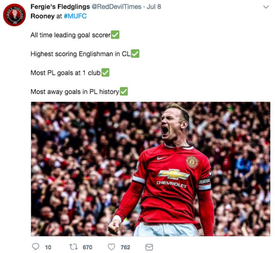275x253 pixels.
Task: Click the 670 retweets count
Action: click(87, 247)
